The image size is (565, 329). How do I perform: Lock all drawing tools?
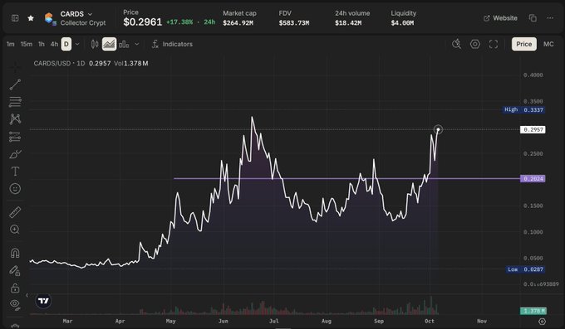click(x=15, y=288)
